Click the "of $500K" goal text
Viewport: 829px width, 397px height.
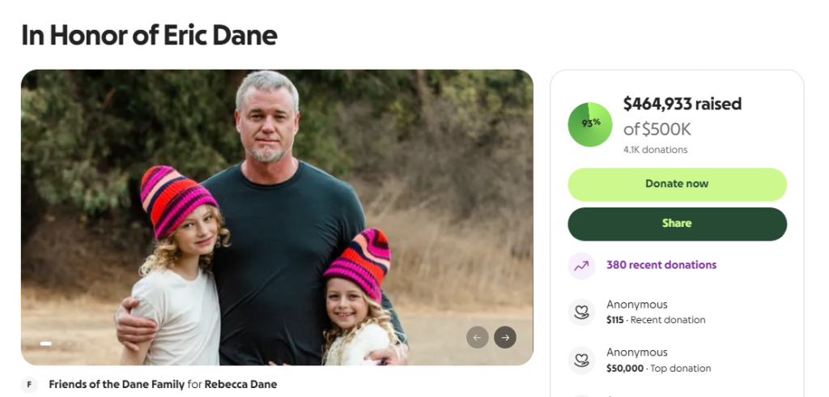click(657, 129)
